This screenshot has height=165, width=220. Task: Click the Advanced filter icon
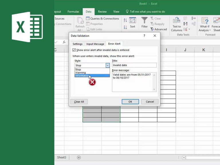pos(152,29)
